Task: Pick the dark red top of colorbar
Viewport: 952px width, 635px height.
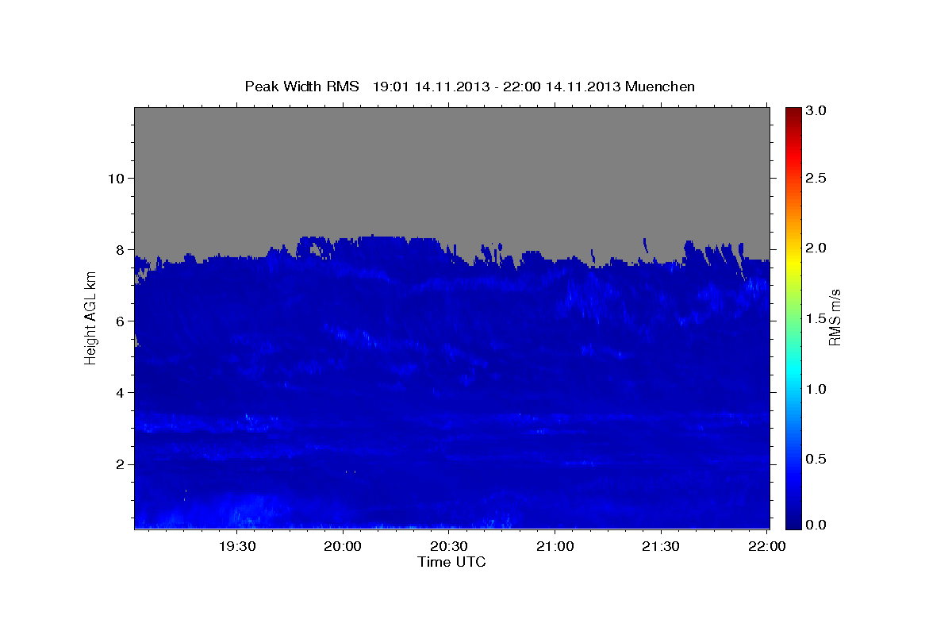Action: [793, 113]
